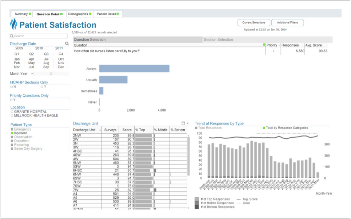This screenshot has width=351, height=219.
Task: Click the sort arrow on Discharge Unit column
Action: pos(100,130)
